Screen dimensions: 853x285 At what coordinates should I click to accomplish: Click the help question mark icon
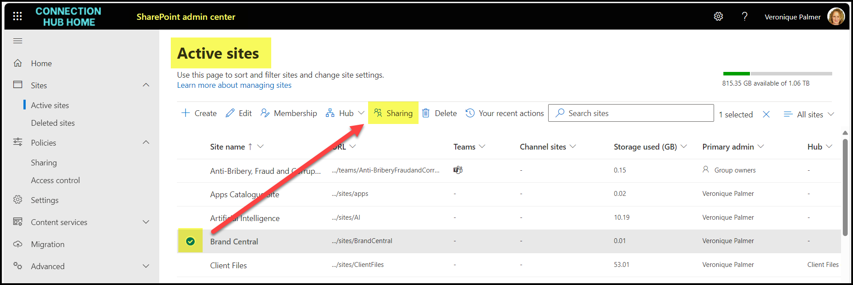(x=745, y=17)
